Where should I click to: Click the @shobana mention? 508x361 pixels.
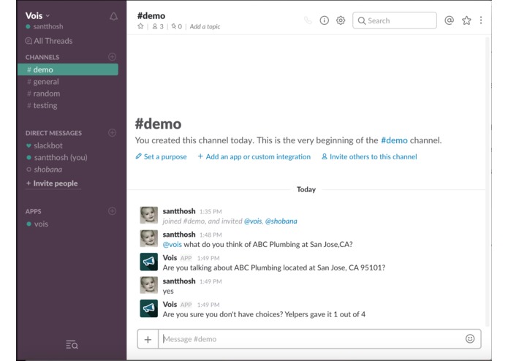tap(281, 221)
